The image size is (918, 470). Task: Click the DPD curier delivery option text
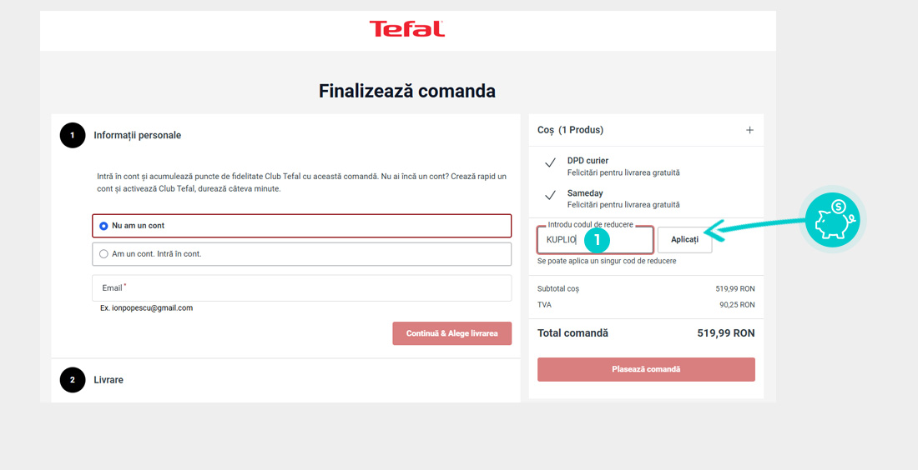coord(588,160)
